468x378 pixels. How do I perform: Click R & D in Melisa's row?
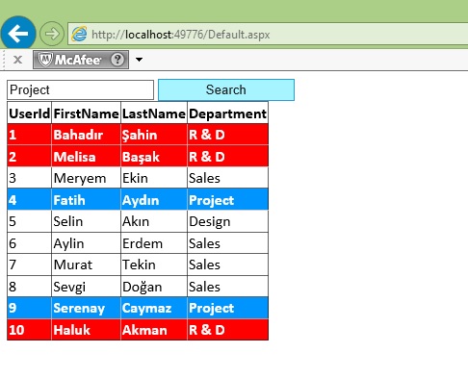coord(227,157)
